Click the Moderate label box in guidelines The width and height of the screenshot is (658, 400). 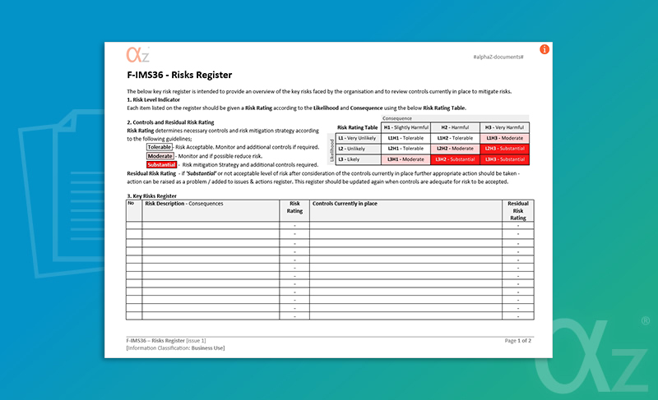pos(160,155)
